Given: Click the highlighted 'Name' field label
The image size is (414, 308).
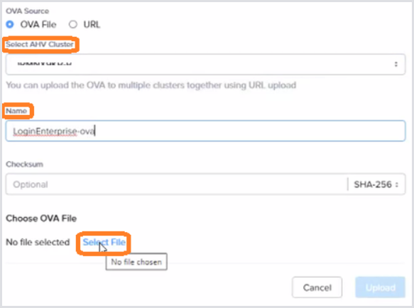Looking at the screenshot, I should (16, 111).
